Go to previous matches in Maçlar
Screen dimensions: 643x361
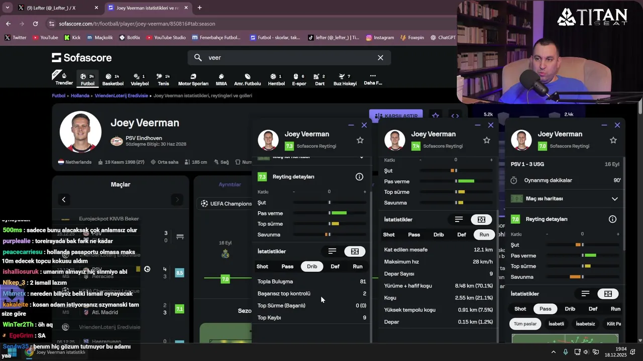pos(63,200)
